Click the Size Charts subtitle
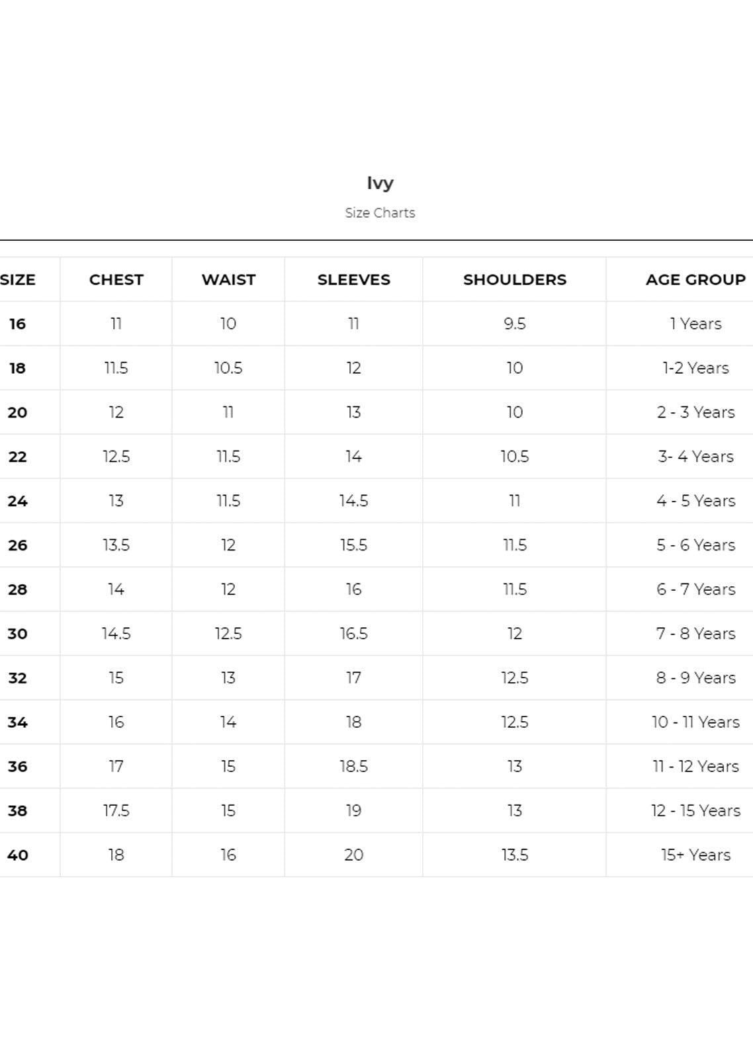This screenshot has width=753, height=1048. (380, 213)
